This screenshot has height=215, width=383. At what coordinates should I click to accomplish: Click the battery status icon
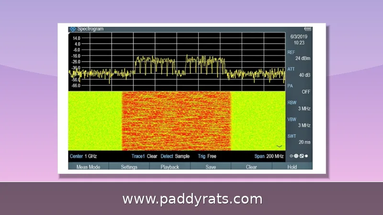[x=308, y=29]
